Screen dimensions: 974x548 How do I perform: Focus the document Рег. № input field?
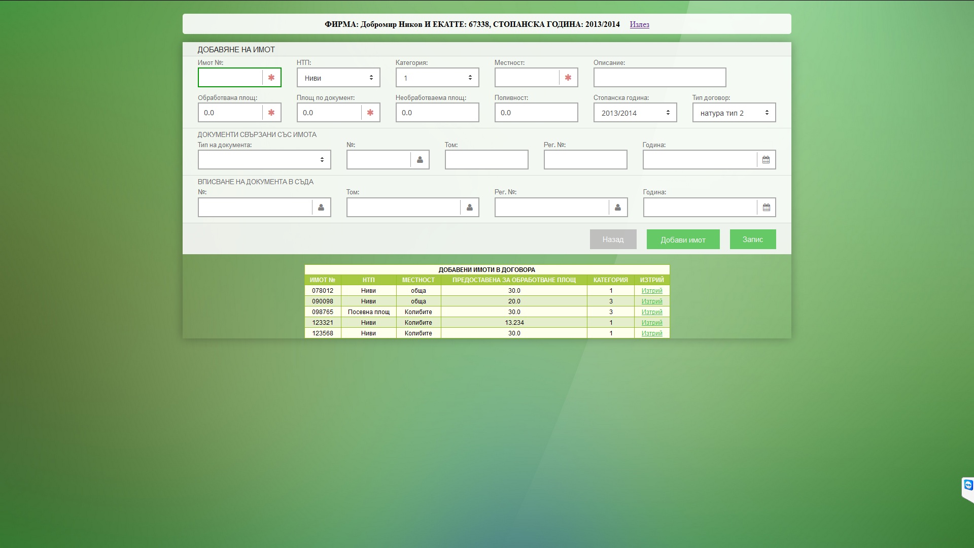point(585,160)
